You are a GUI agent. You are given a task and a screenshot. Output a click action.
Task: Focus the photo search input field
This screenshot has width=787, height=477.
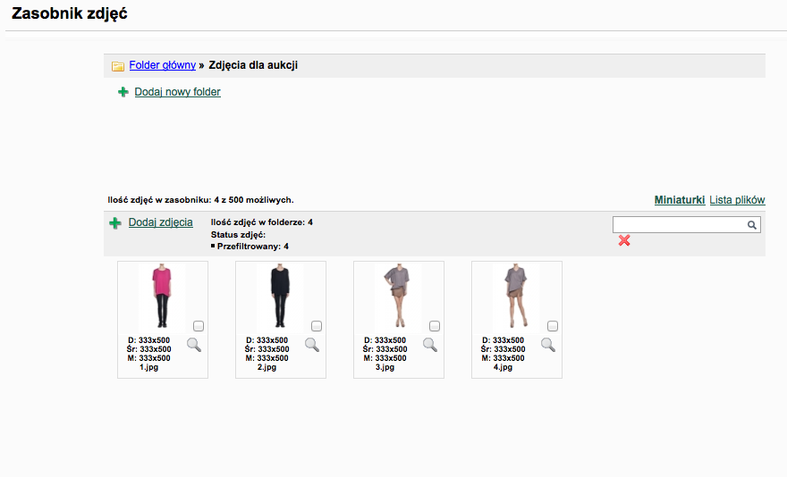680,226
